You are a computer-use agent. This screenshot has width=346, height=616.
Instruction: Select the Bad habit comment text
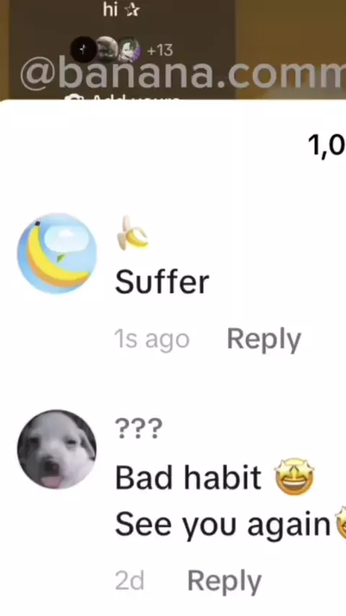coord(188,478)
